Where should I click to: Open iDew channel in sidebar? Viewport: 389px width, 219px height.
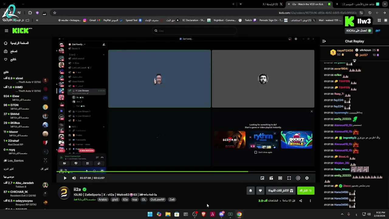coord(26,98)
